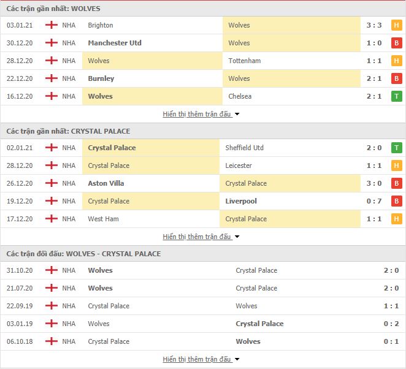Click the H badge on West Ham match
The image size is (406, 369).
pos(396,219)
